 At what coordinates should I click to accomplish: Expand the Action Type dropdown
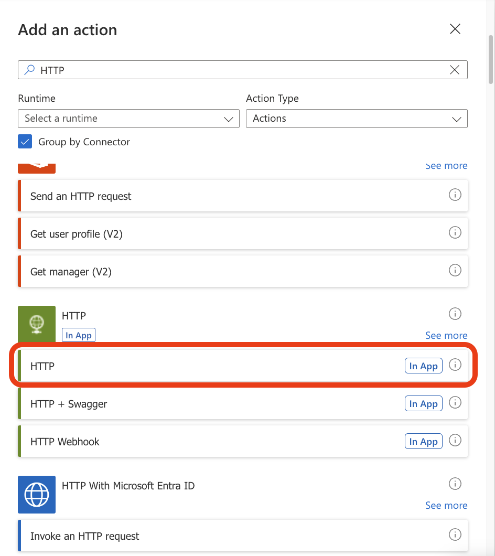[x=357, y=119]
